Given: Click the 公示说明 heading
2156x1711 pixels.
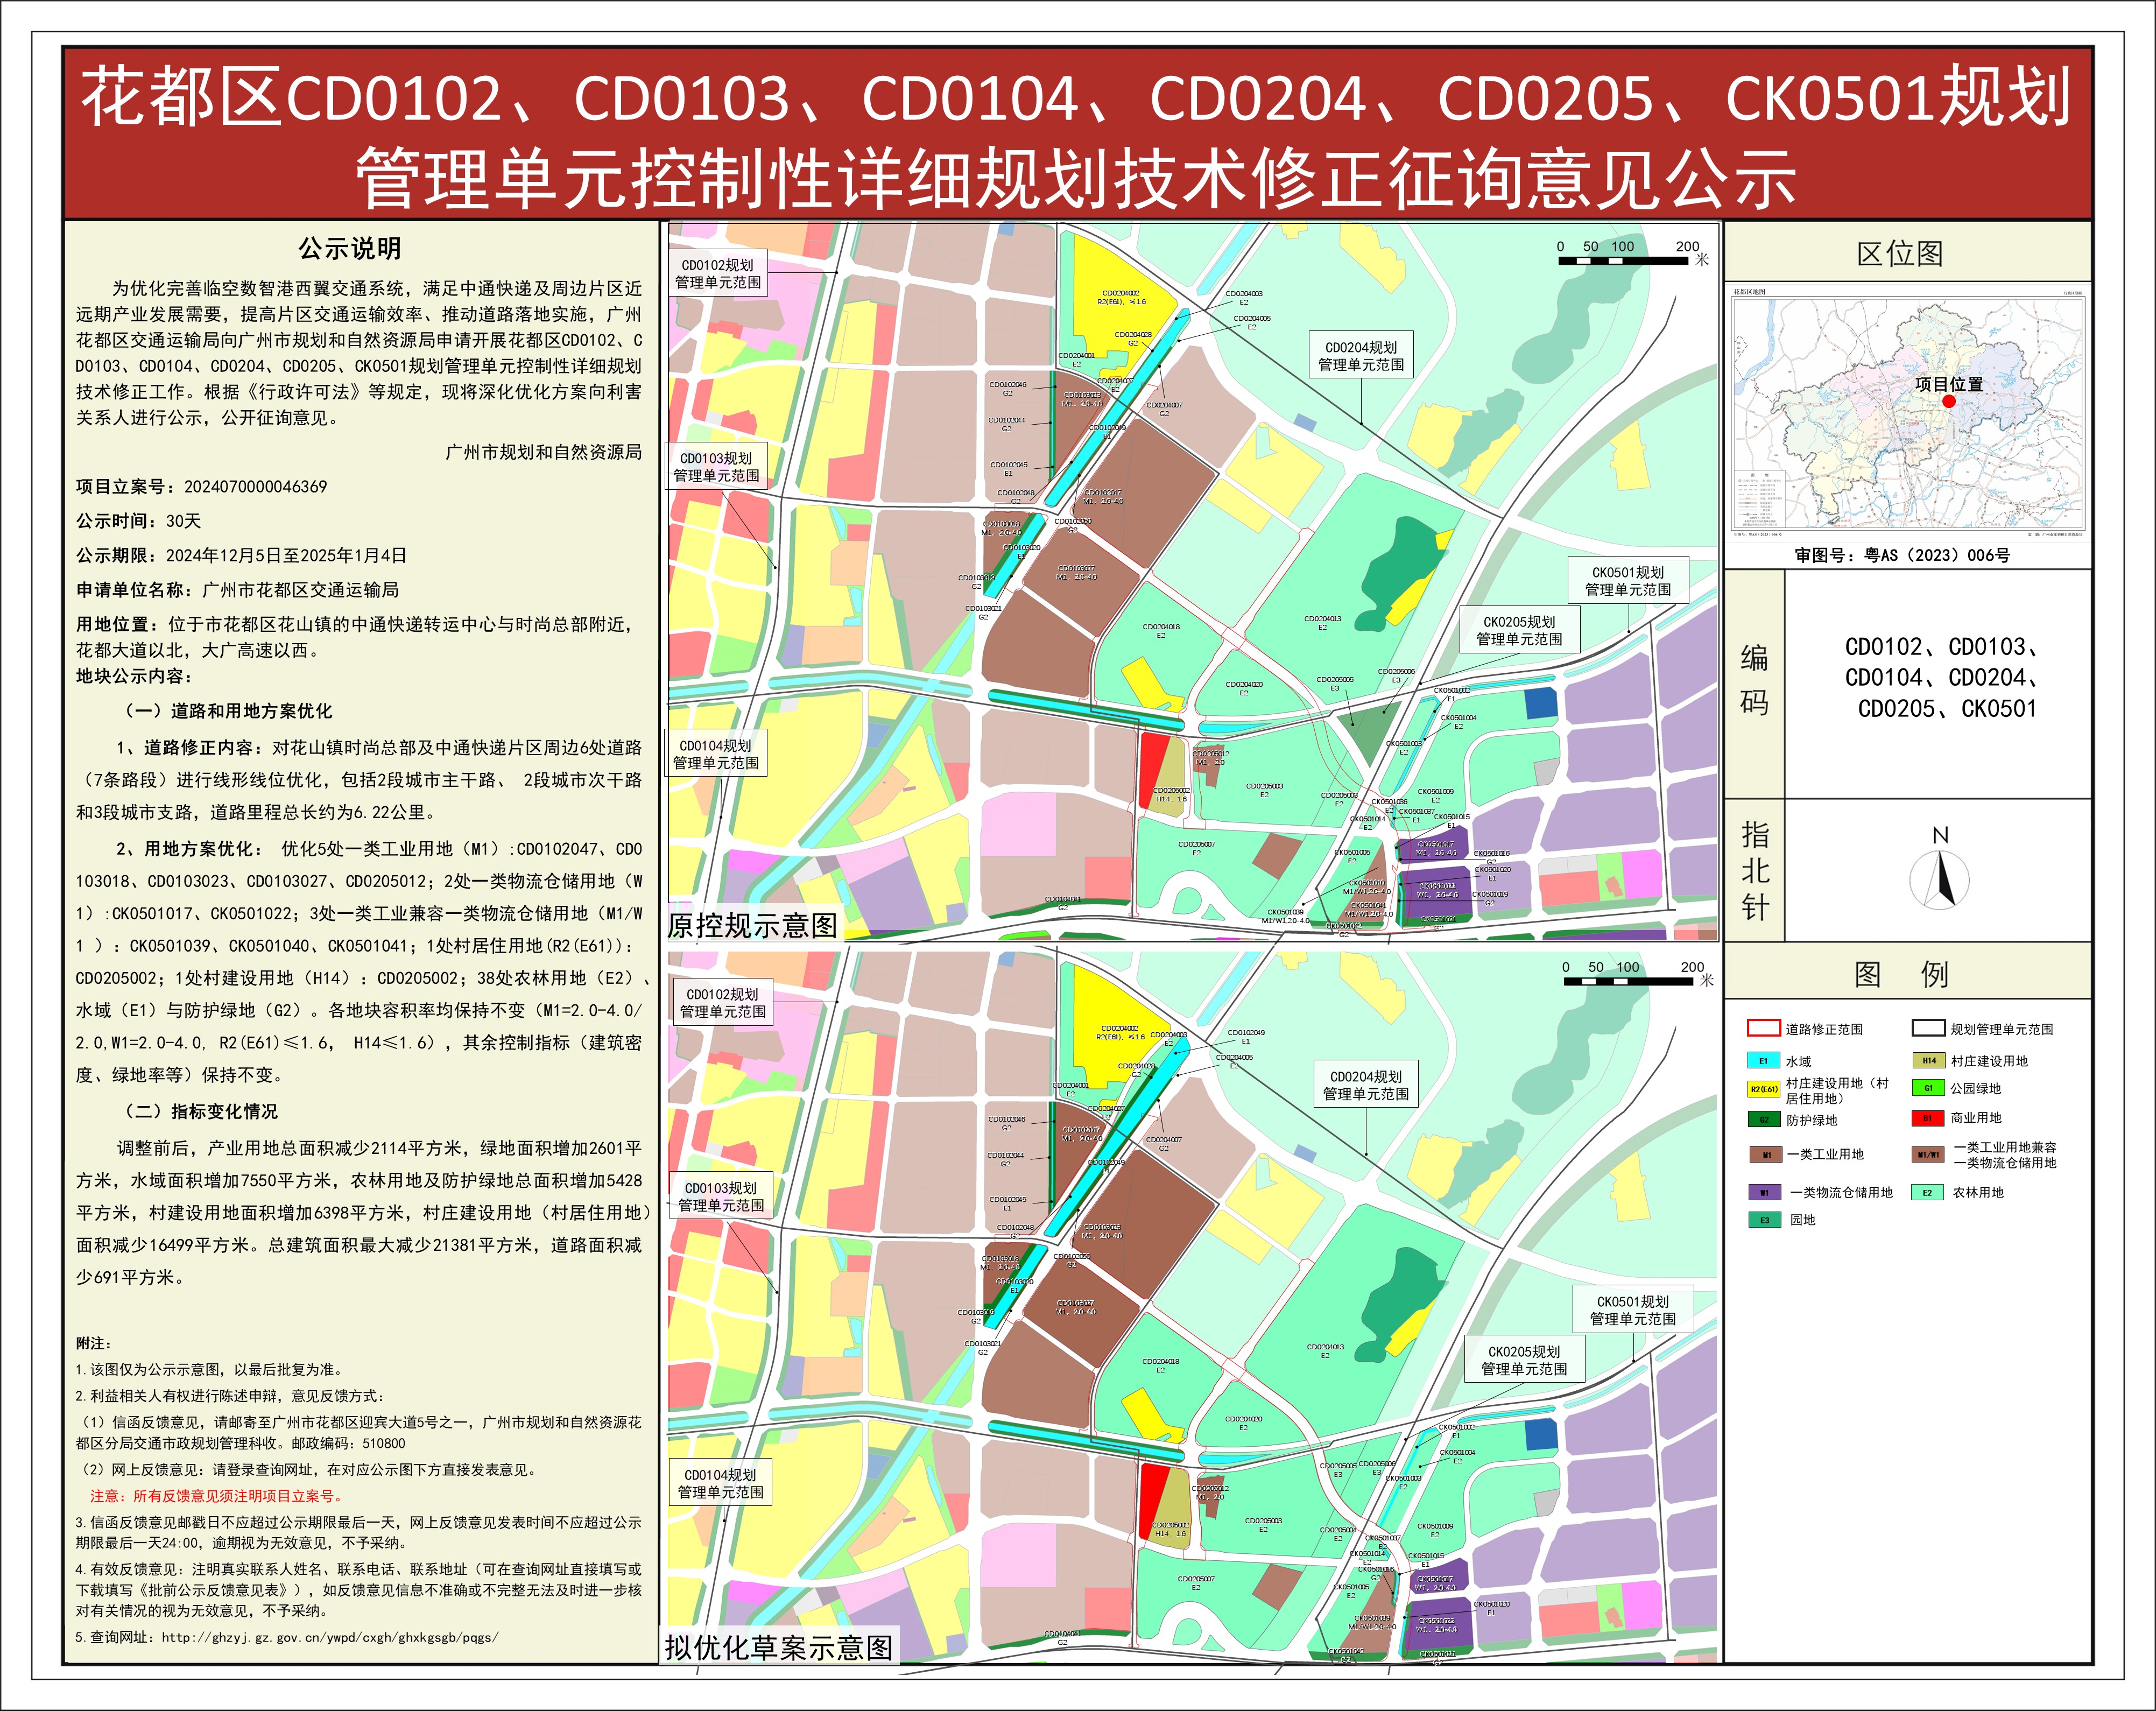Looking at the screenshot, I should (x=350, y=248).
